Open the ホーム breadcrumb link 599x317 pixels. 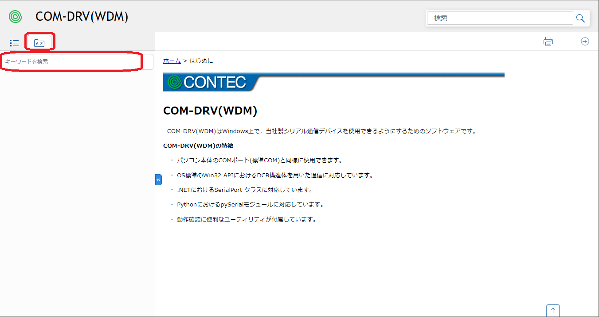point(172,61)
